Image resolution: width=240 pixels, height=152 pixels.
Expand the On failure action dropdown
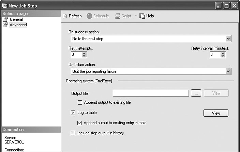tap(228, 71)
